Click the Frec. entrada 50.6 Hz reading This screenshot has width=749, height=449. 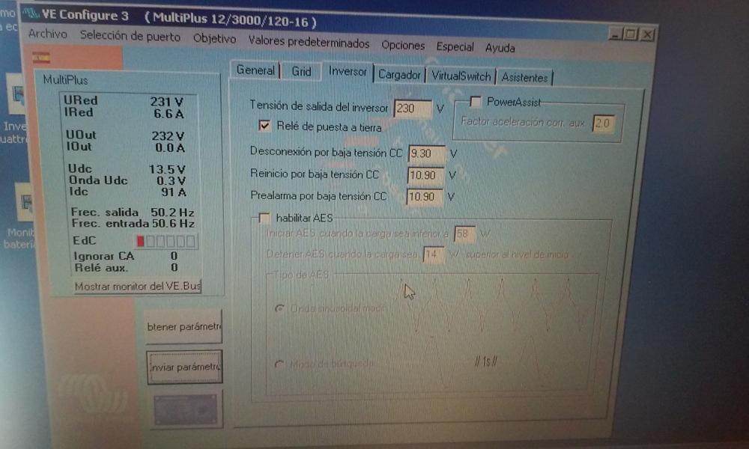point(173,223)
